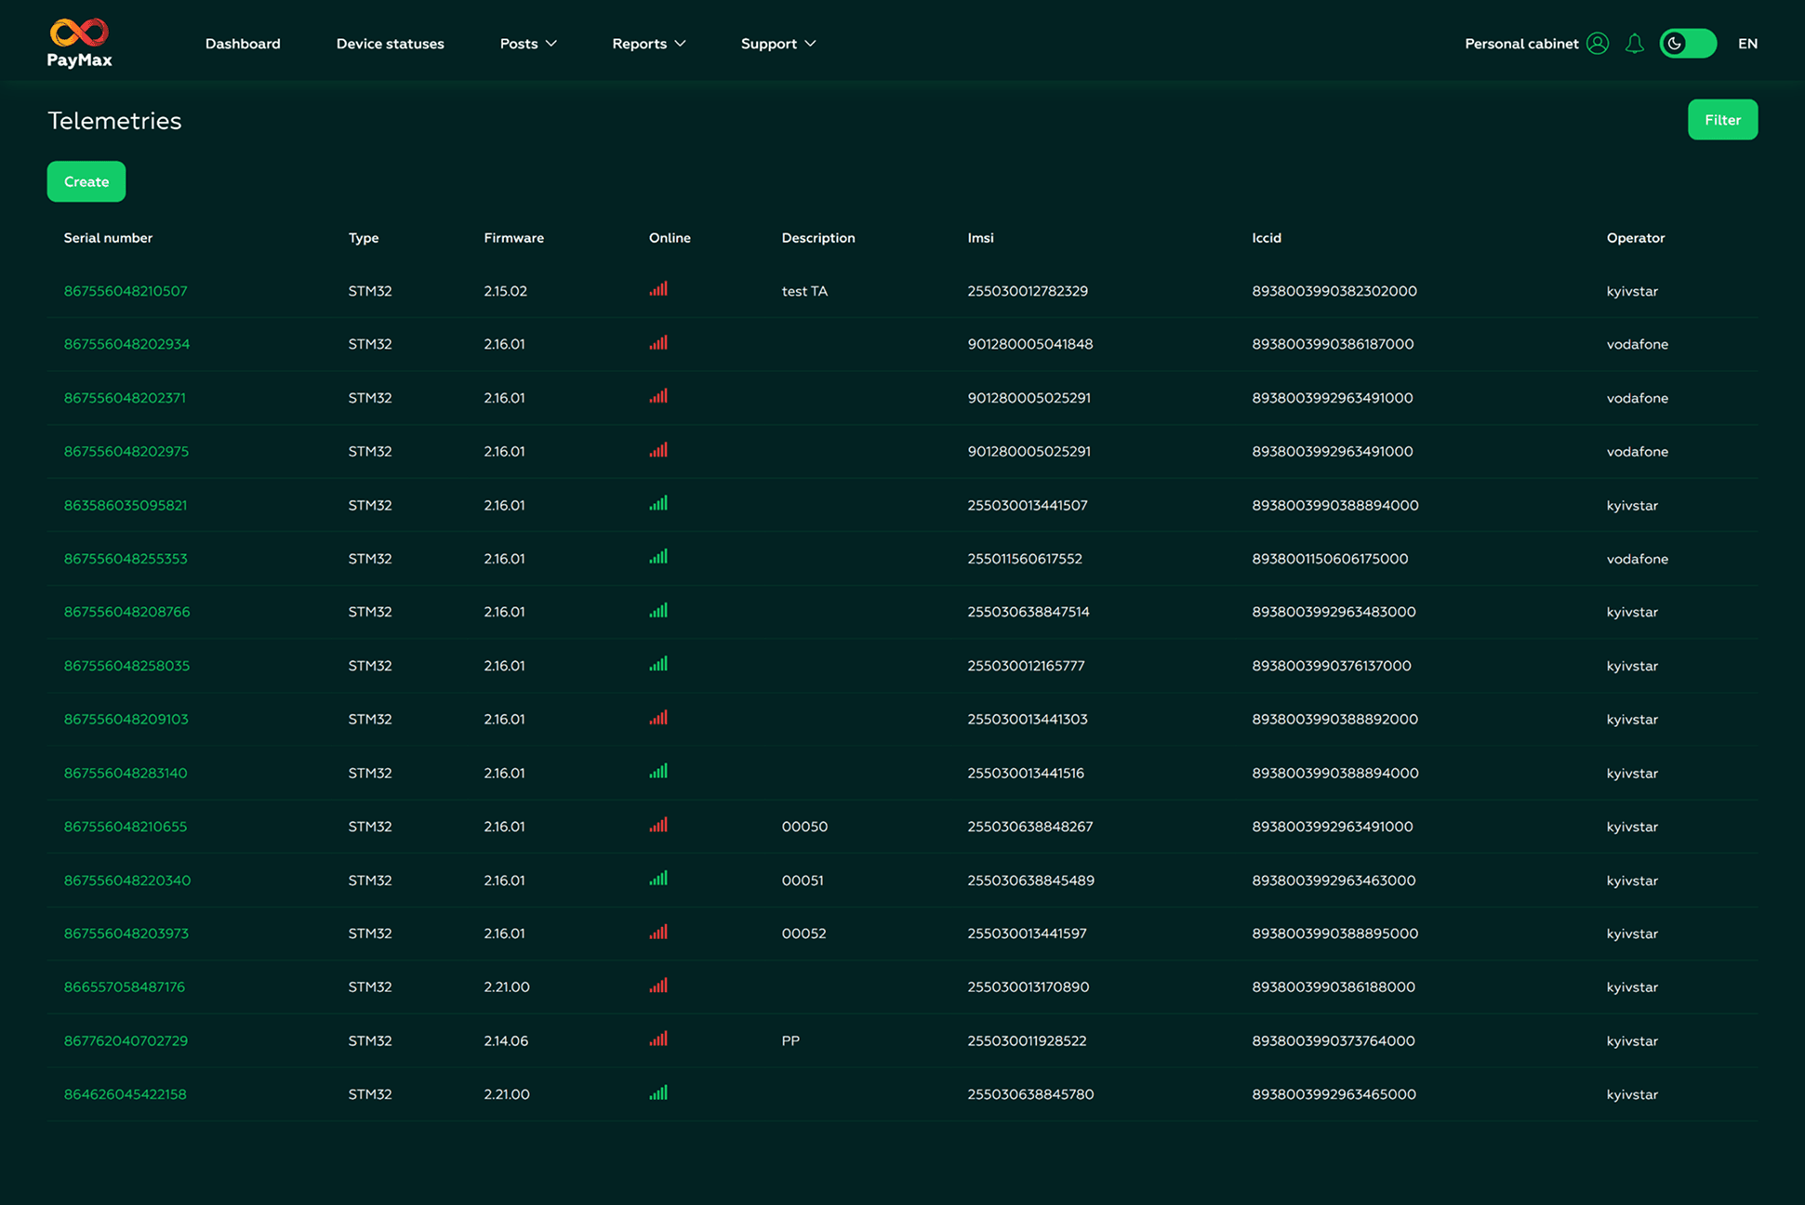The width and height of the screenshot is (1805, 1205).
Task: Select description cell '00051'
Action: pyautogui.click(x=803, y=881)
